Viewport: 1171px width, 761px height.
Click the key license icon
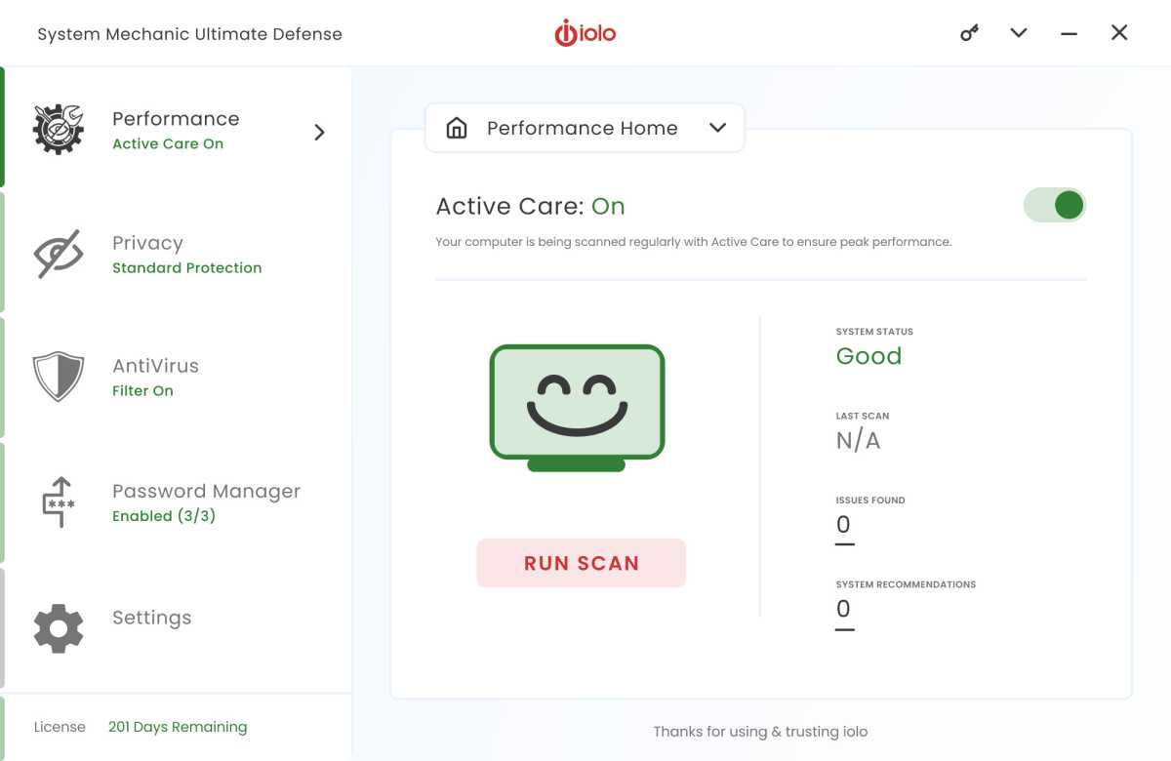tap(969, 33)
